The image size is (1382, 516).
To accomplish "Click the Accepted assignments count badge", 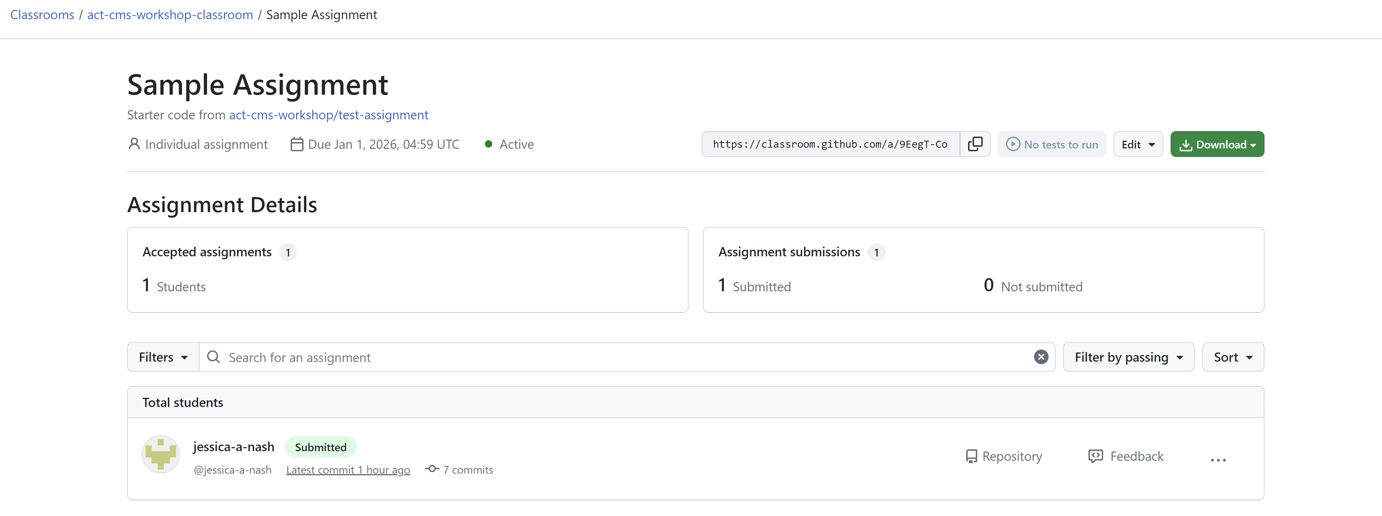I will (x=288, y=252).
